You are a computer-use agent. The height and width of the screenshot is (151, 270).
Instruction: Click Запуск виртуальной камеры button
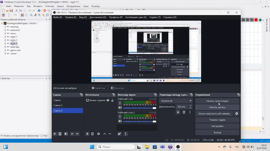(214, 113)
